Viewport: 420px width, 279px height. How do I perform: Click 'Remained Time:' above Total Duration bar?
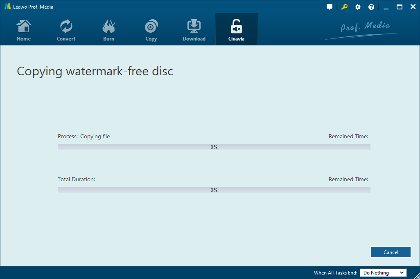click(348, 179)
